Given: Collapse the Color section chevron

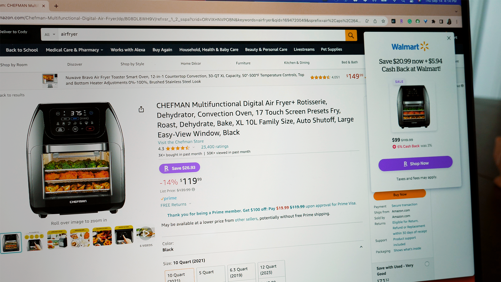Looking at the screenshot, I should (361, 247).
